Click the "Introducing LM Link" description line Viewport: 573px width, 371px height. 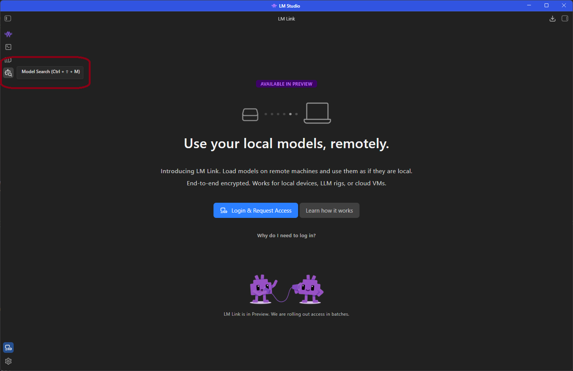286,171
